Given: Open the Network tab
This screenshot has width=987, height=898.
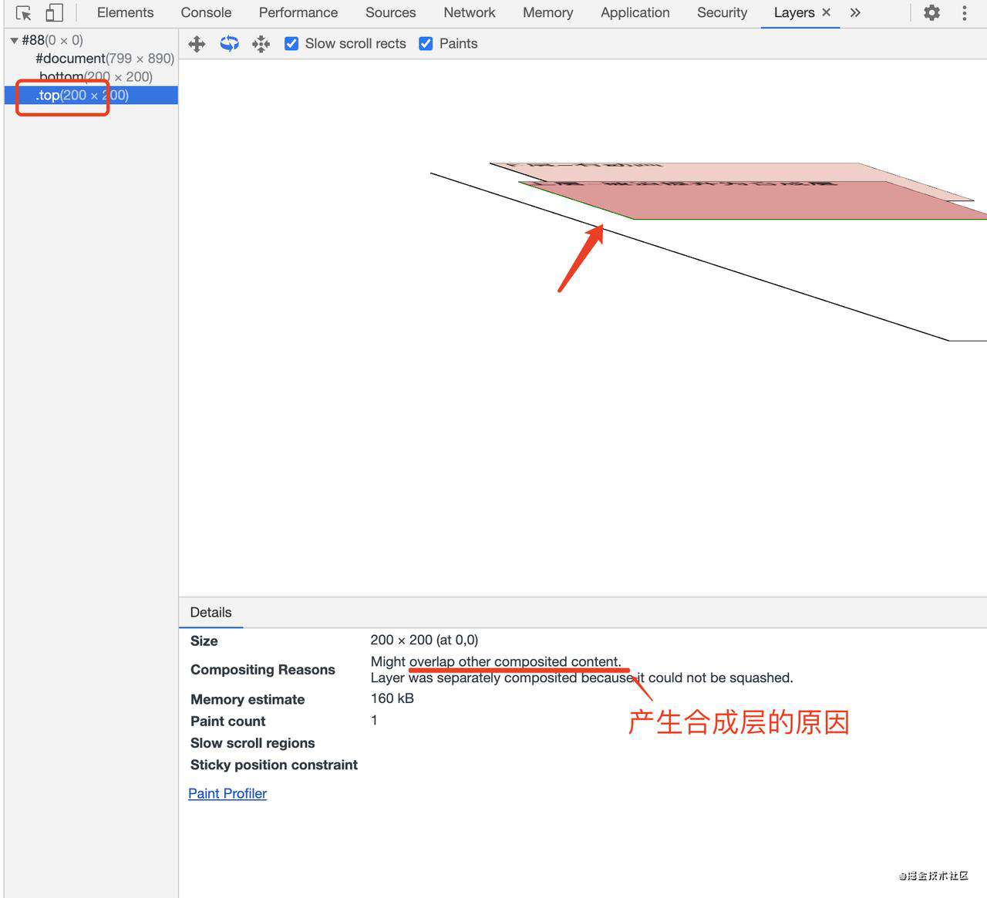Looking at the screenshot, I should pos(470,12).
